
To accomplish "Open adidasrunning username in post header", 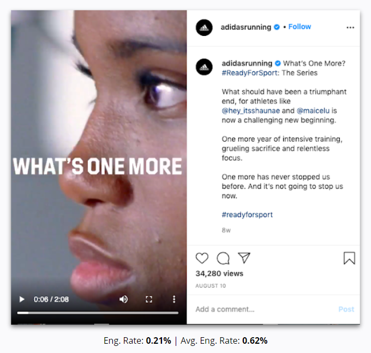I will pyautogui.click(x=246, y=27).
